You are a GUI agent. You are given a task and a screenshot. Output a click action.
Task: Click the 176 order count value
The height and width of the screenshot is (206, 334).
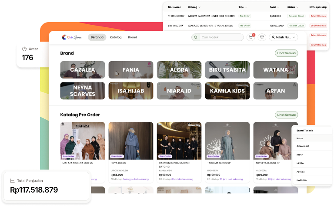coord(28,58)
